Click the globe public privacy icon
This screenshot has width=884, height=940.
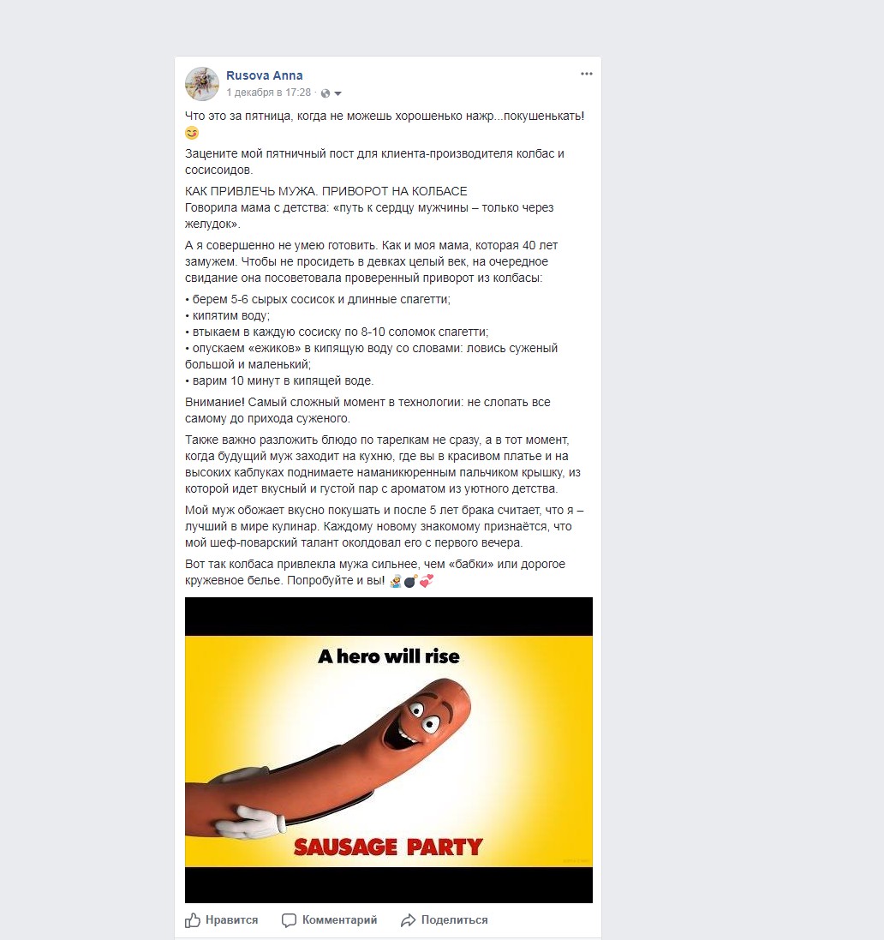[x=326, y=93]
